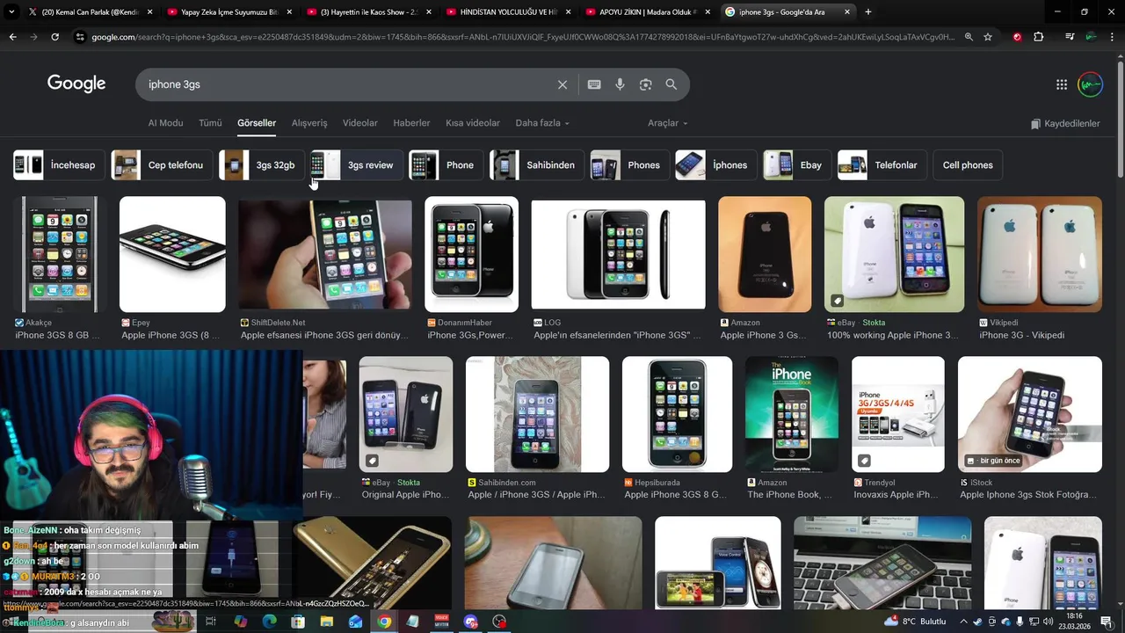The width and height of the screenshot is (1125, 633).
Task: Select the Alışveriş search tab
Action: tap(309, 123)
